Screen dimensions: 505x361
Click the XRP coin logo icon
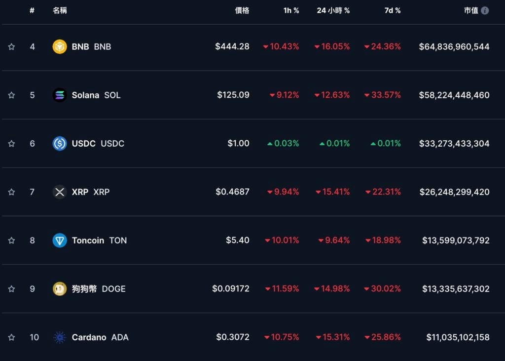60,192
